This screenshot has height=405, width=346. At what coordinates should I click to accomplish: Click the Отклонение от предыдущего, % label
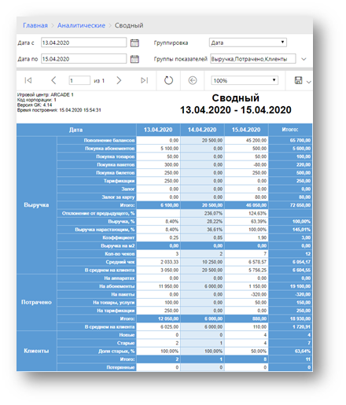(98, 213)
